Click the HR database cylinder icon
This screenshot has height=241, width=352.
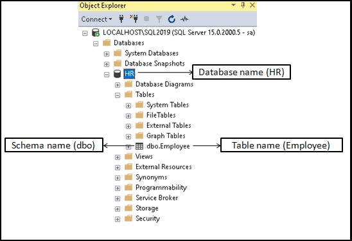tap(117, 74)
